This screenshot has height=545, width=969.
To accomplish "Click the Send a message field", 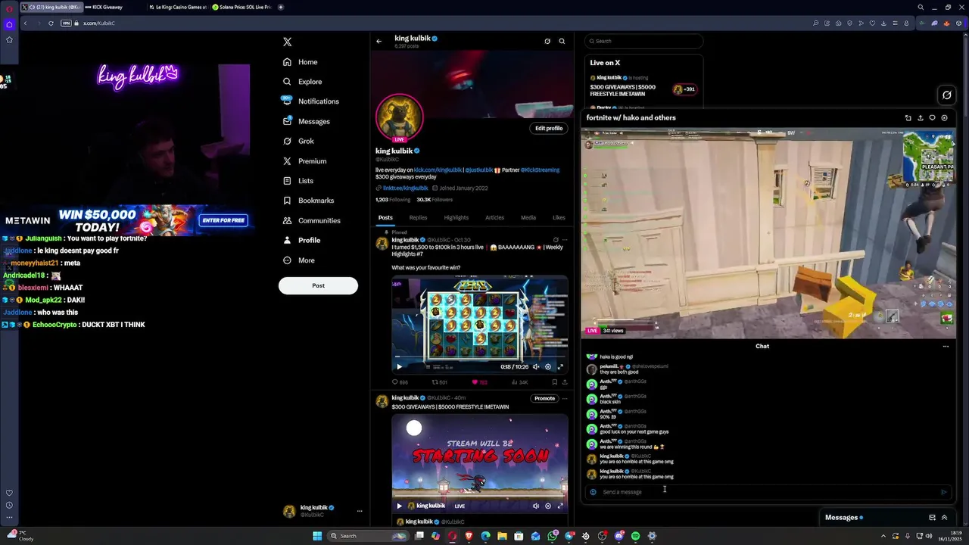I will (768, 492).
